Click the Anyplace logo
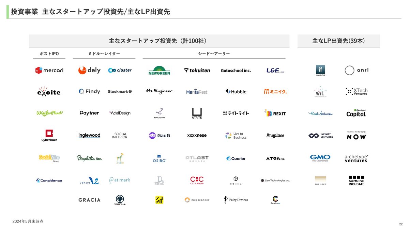 pyautogui.click(x=275, y=136)
